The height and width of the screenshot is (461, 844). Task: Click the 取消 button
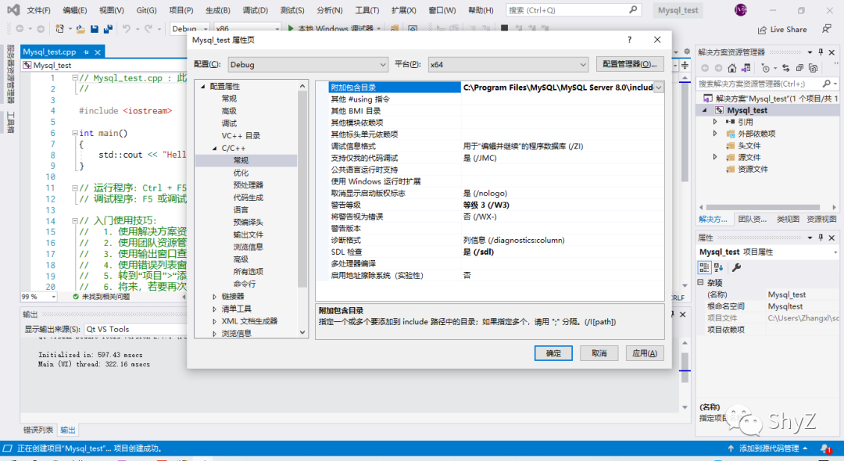coord(599,353)
